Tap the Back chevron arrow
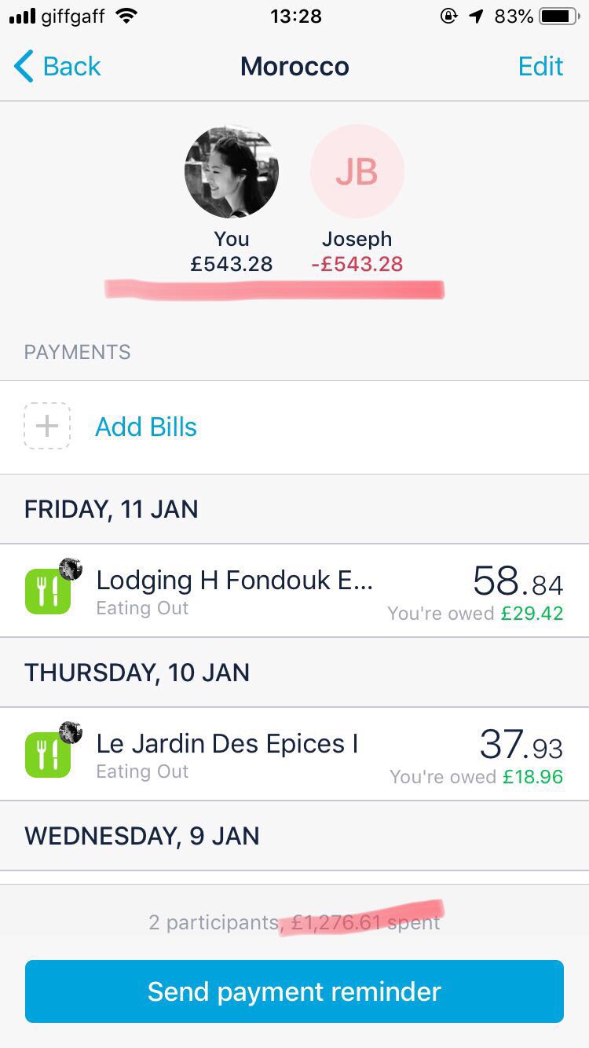Screen dimensions: 589x1048 tap(24, 67)
